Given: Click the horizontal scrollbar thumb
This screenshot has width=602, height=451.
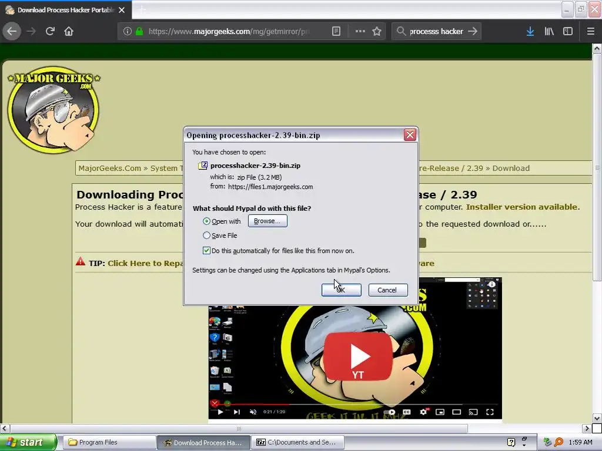Looking at the screenshot, I should [239, 428].
